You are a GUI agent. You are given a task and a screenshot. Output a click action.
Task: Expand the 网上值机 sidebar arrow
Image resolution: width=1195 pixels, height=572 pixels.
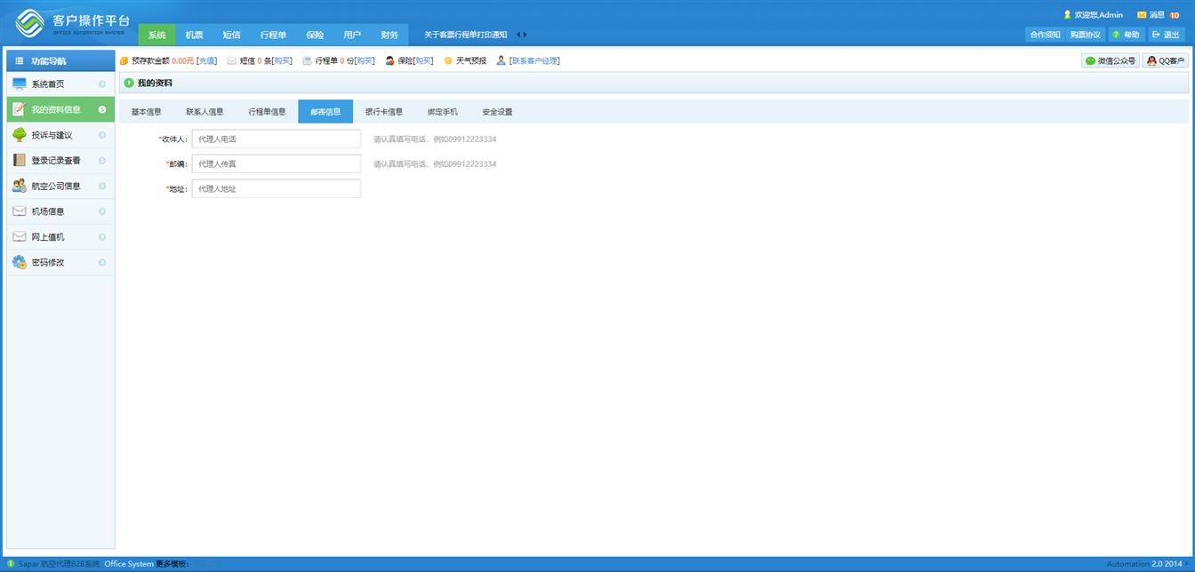(x=102, y=237)
